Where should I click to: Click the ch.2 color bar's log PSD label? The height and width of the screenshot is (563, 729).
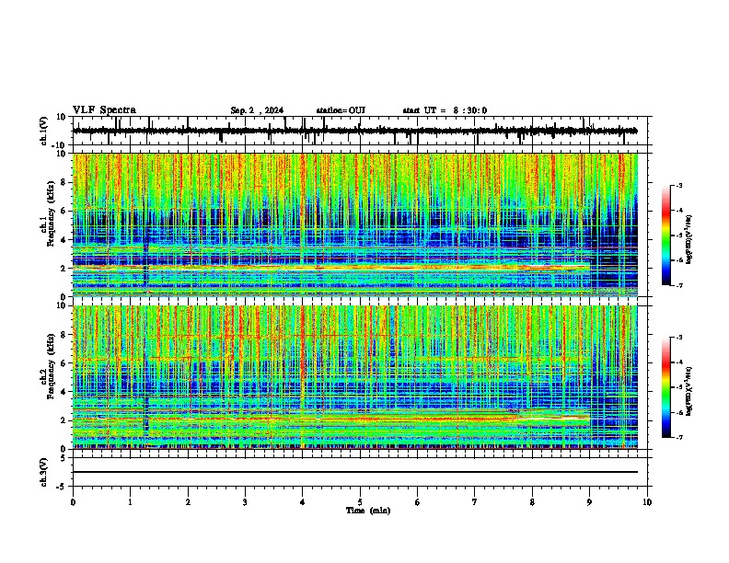click(689, 391)
